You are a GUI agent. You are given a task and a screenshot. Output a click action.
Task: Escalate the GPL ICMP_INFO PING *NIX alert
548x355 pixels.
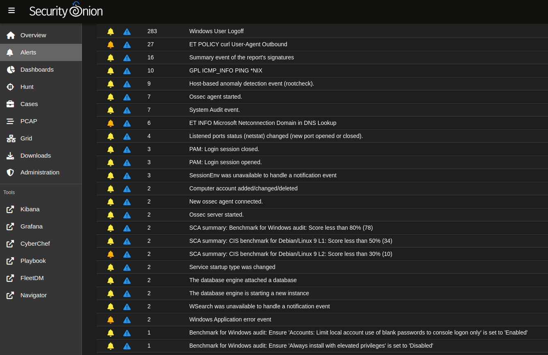127,70
